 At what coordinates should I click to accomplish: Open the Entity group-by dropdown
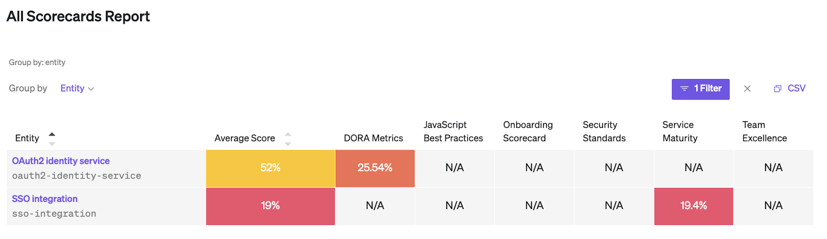pos(72,88)
